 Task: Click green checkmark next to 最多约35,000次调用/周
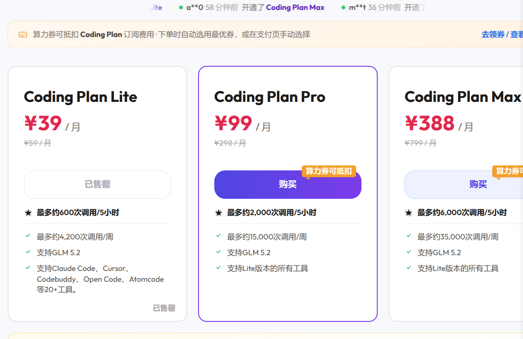tap(409, 236)
